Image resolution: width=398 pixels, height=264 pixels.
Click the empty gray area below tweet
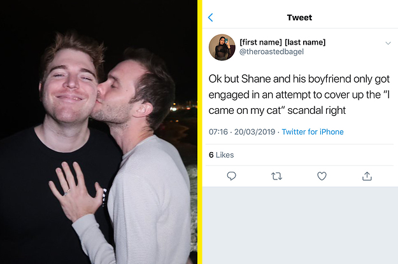click(299, 226)
